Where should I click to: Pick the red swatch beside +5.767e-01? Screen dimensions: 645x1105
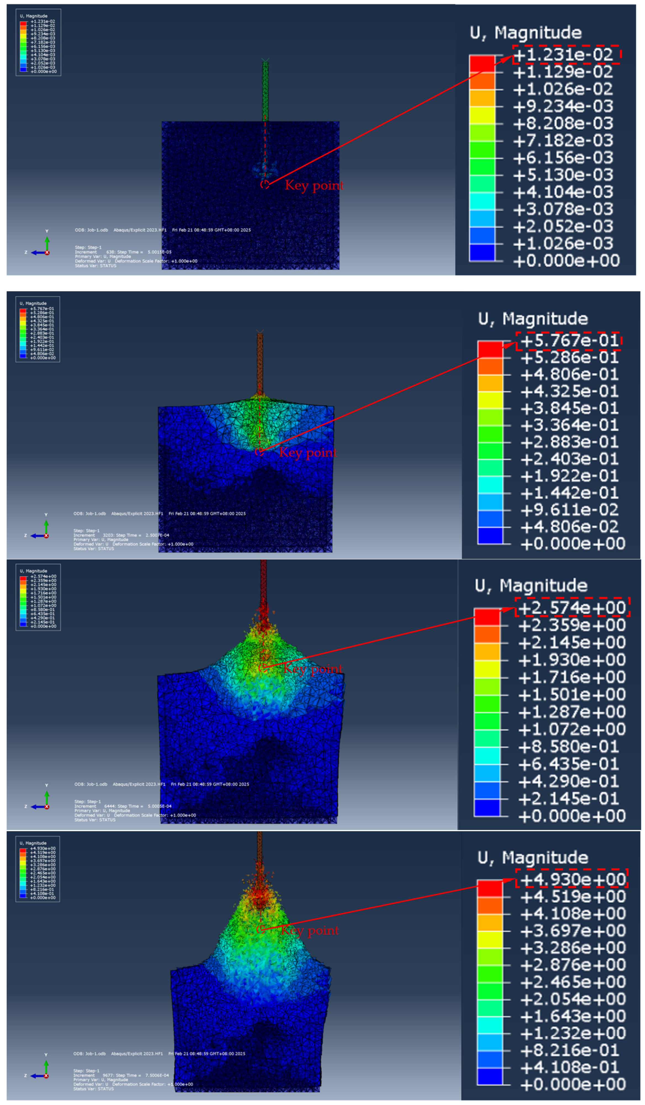click(x=490, y=350)
